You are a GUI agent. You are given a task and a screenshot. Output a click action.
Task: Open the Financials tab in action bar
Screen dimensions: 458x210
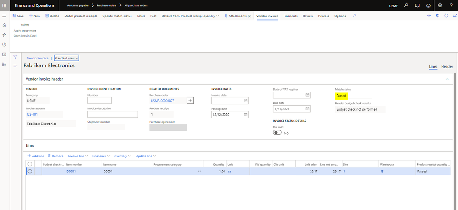[290, 16]
